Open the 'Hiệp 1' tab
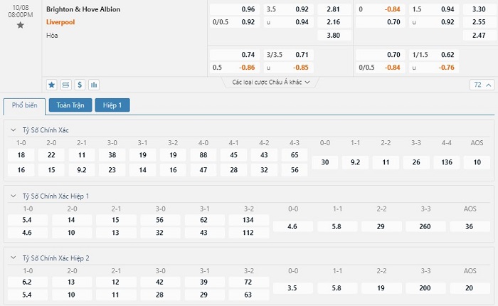The image size is (498, 306). coord(112,105)
